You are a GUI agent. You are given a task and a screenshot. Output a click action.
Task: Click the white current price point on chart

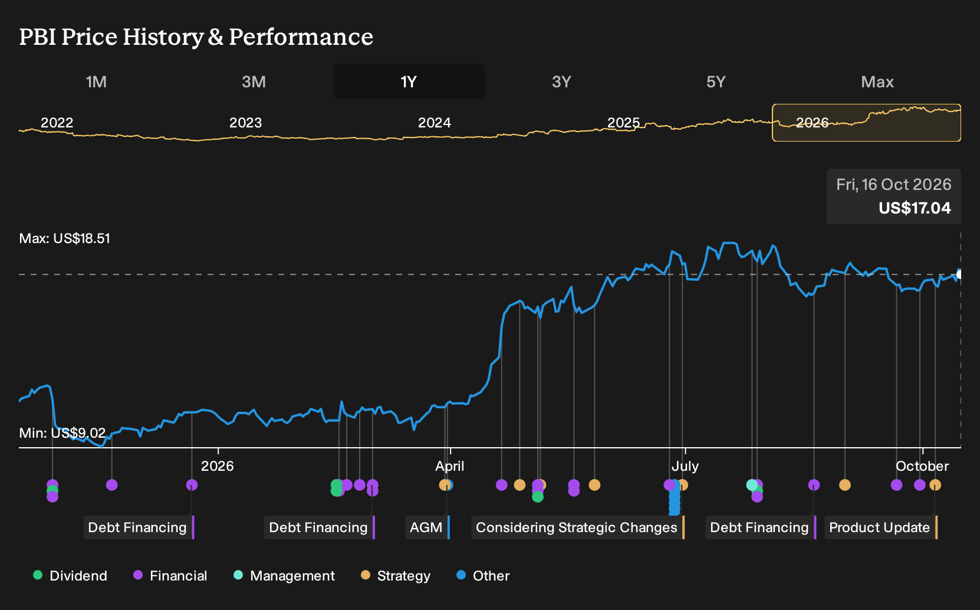coord(959,274)
